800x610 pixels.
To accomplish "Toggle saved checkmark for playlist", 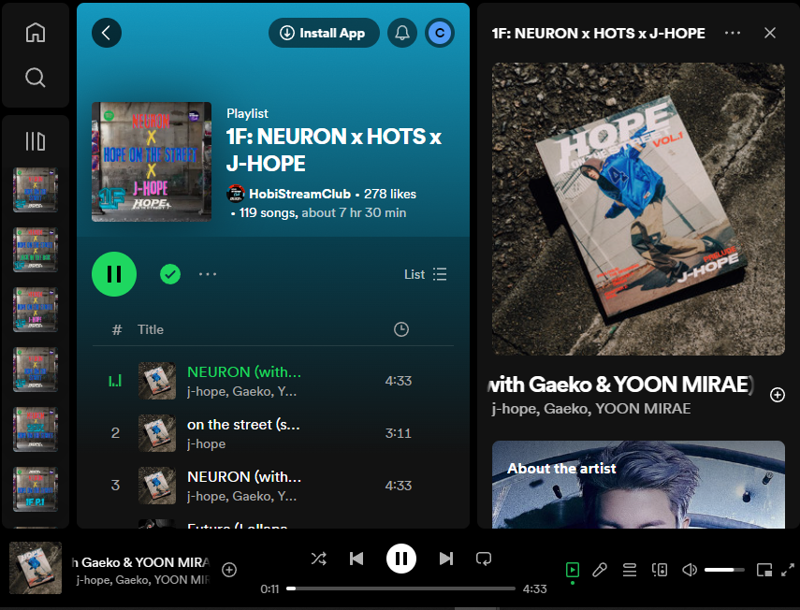I will (170, 274).
